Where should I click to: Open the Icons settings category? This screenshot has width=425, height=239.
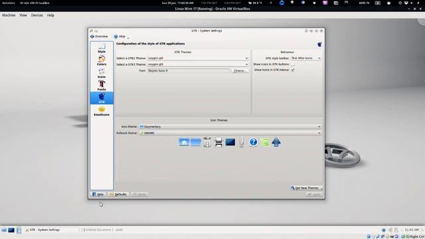click(102, 73)
